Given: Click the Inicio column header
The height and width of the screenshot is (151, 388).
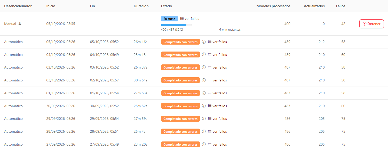Looking at the screenshot, I should (x=51, y=6).
